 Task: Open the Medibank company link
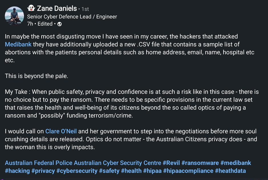(18, 45)
